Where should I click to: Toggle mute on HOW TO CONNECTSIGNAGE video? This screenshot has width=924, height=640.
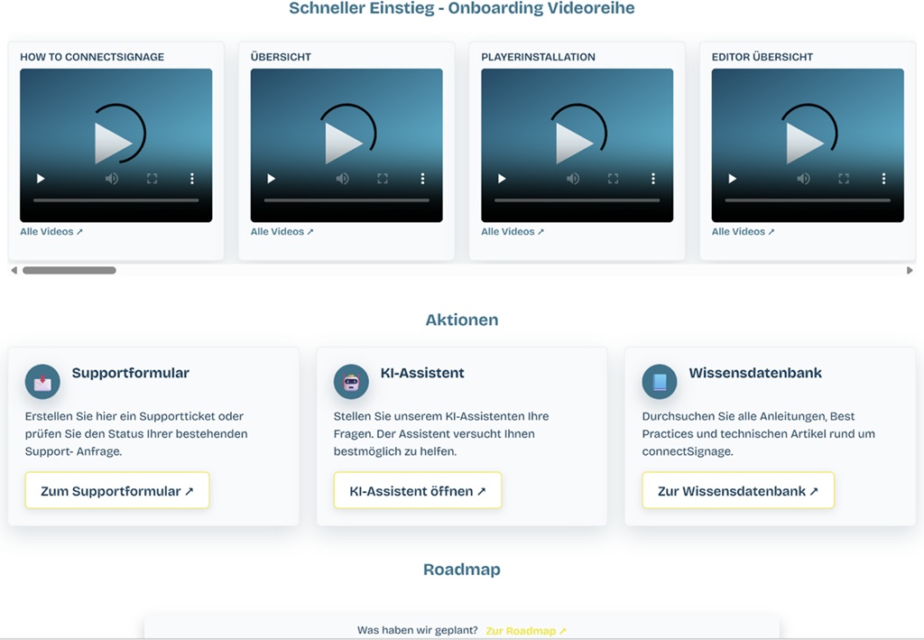click(111, 179)
